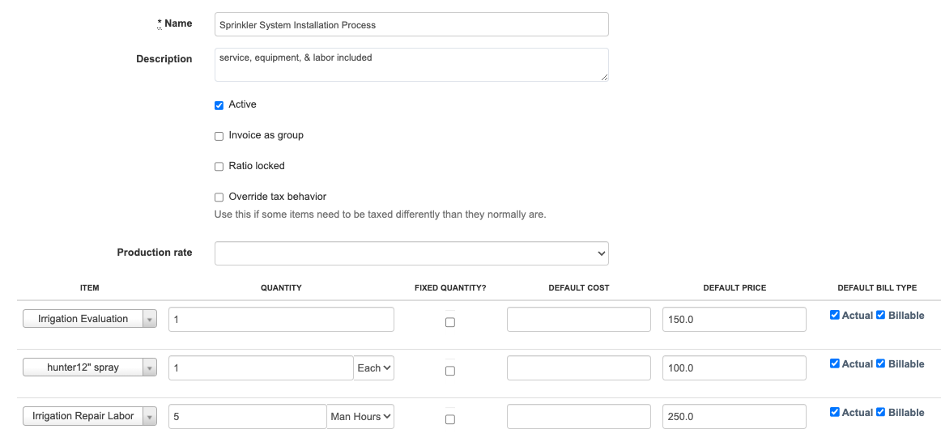Check fixed quantity for Irrigation Evaluation
The height and width of the screenshot is (446, 941).
(450, 322)
